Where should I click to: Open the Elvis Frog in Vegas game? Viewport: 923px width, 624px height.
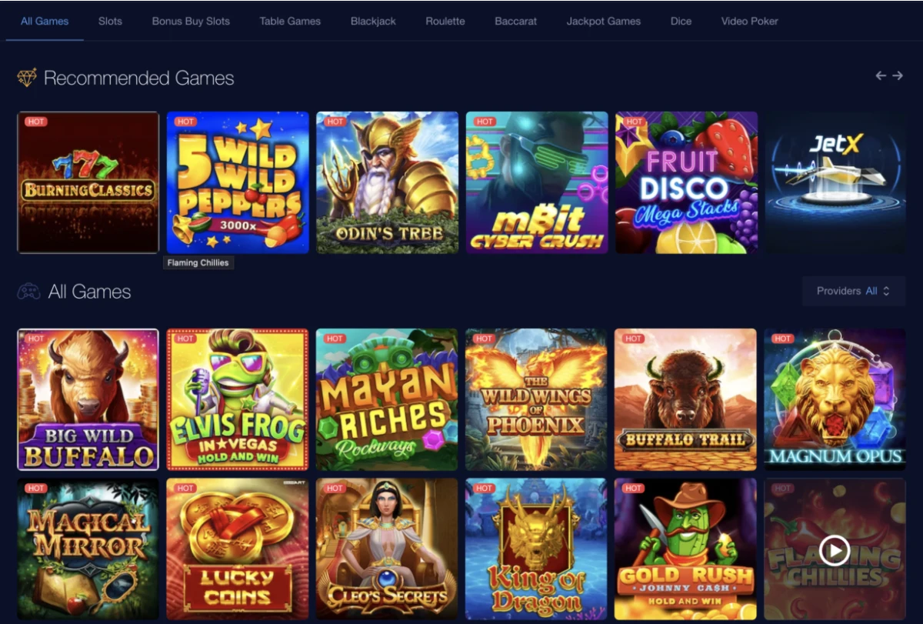tap(238, 399)
